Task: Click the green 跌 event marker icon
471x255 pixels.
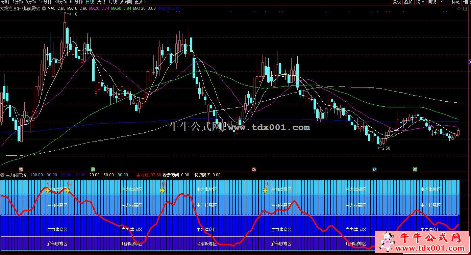Action: pyautogui.click(x=93, y=169)
